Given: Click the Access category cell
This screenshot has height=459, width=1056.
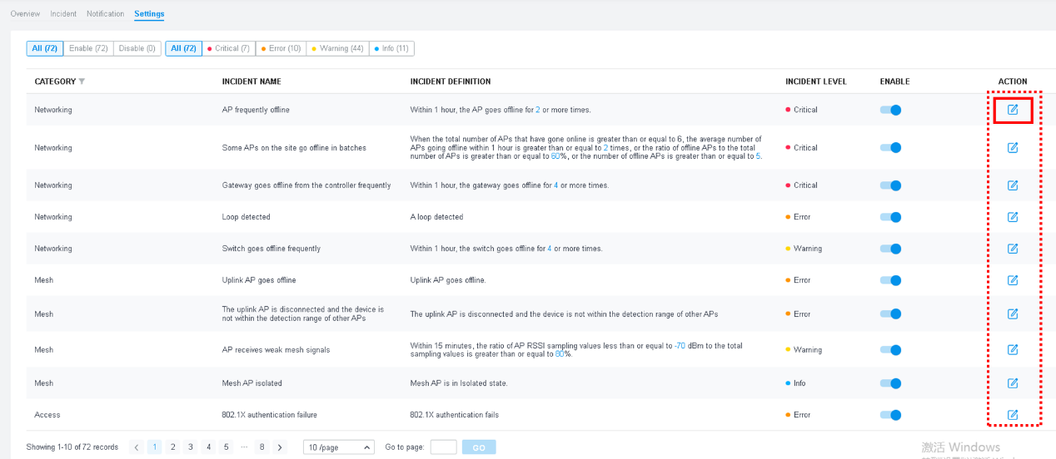Looking at the screenshot, I should [x=47, y=415].
